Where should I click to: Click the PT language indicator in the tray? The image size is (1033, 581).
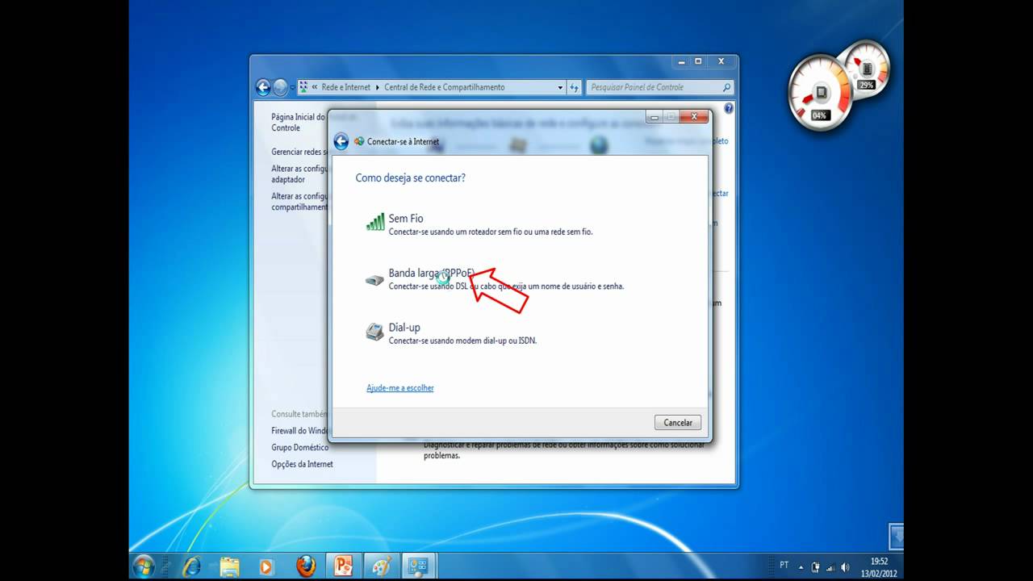(784, 566)
